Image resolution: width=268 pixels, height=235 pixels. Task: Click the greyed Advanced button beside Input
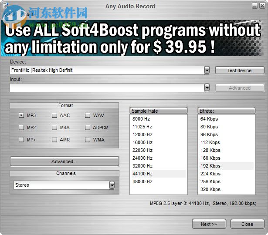[240, 88]
